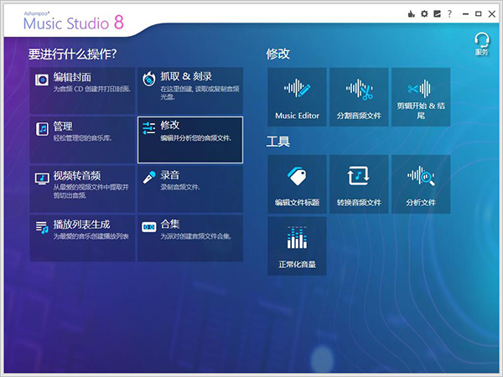Click the 编辑文件标题 label text

(x=297, y=203)
